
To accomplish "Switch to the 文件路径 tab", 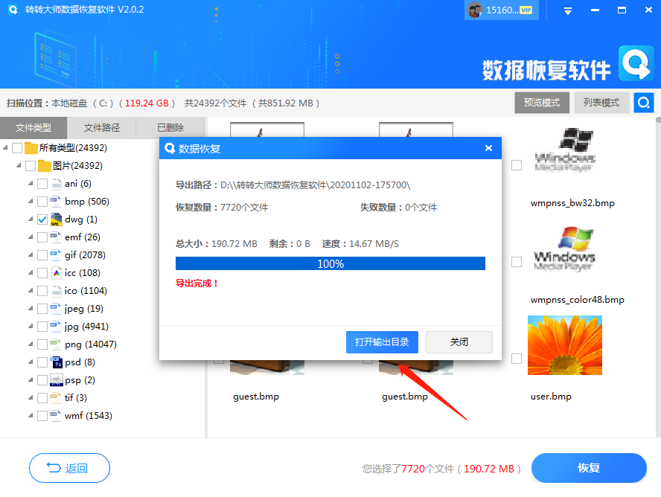I will (103, 128).
